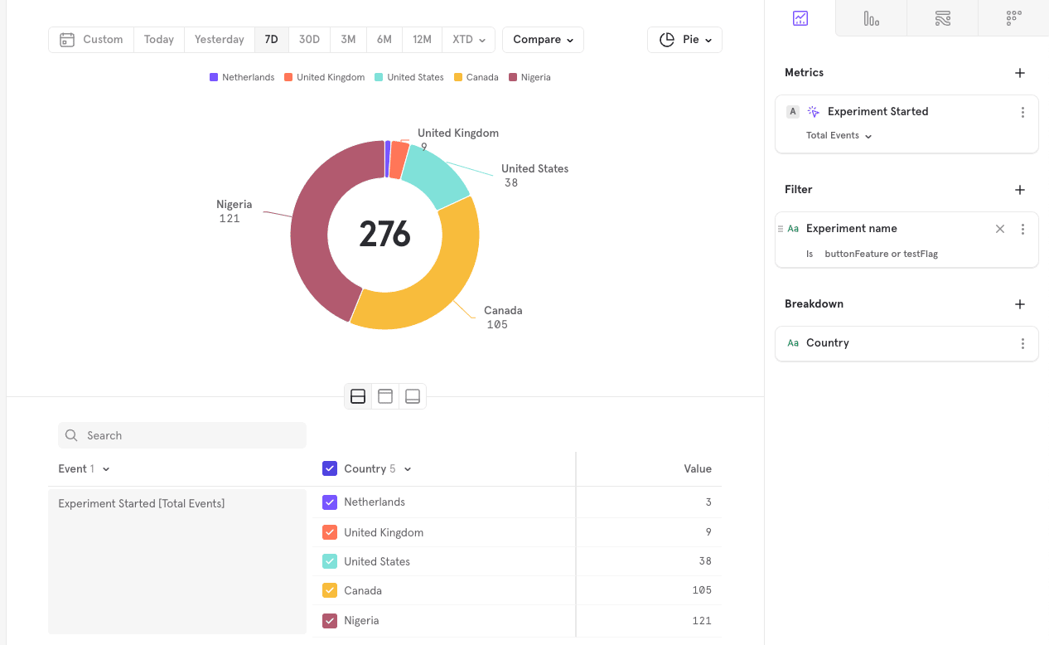
Task: Uncheck the Netherlands checkbox
Action: pos(330,502)
